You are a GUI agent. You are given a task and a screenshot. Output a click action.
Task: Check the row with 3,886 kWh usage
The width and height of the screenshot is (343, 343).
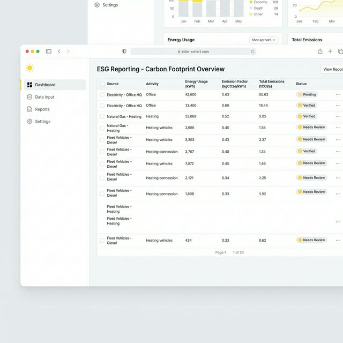pyautogui.click(x=102, y=128)
